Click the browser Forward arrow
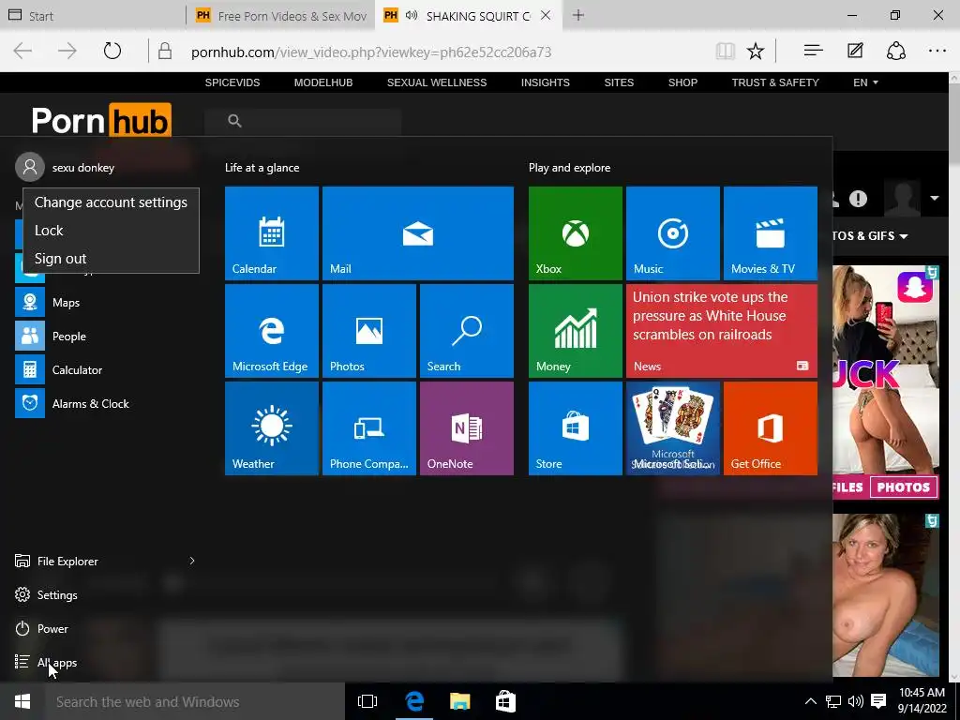This screenshot has width=960, height=720. tap(67, 51)
